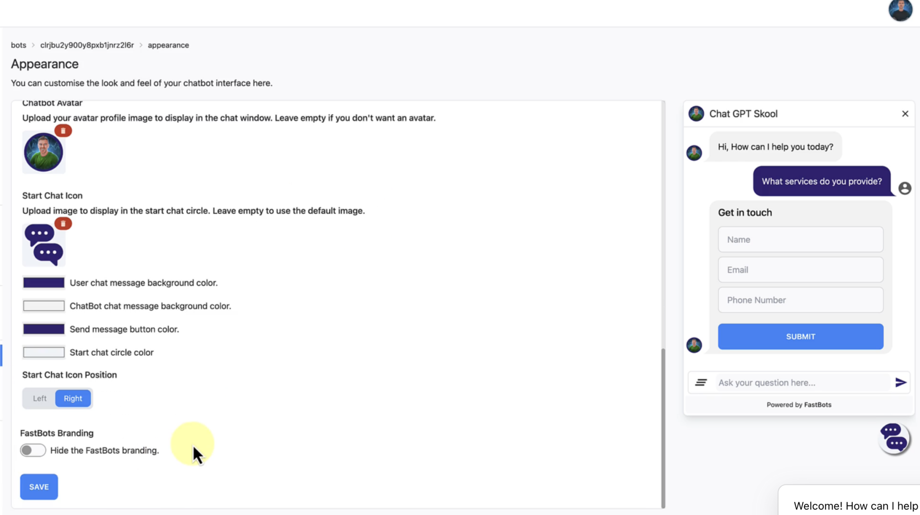Click the send message paper plane icon
920x515 pixels.
[x=900, y=382]
